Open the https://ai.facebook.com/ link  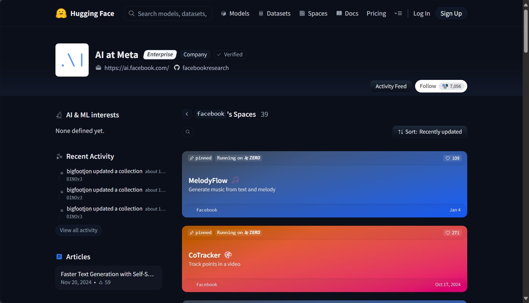tap(136, 68)
